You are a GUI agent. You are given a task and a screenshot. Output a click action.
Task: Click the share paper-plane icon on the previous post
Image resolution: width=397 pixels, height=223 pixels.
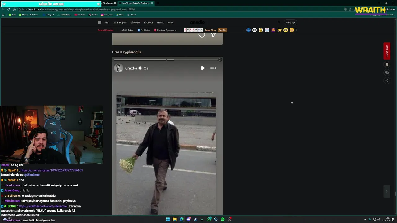click(x=213, y=35)
